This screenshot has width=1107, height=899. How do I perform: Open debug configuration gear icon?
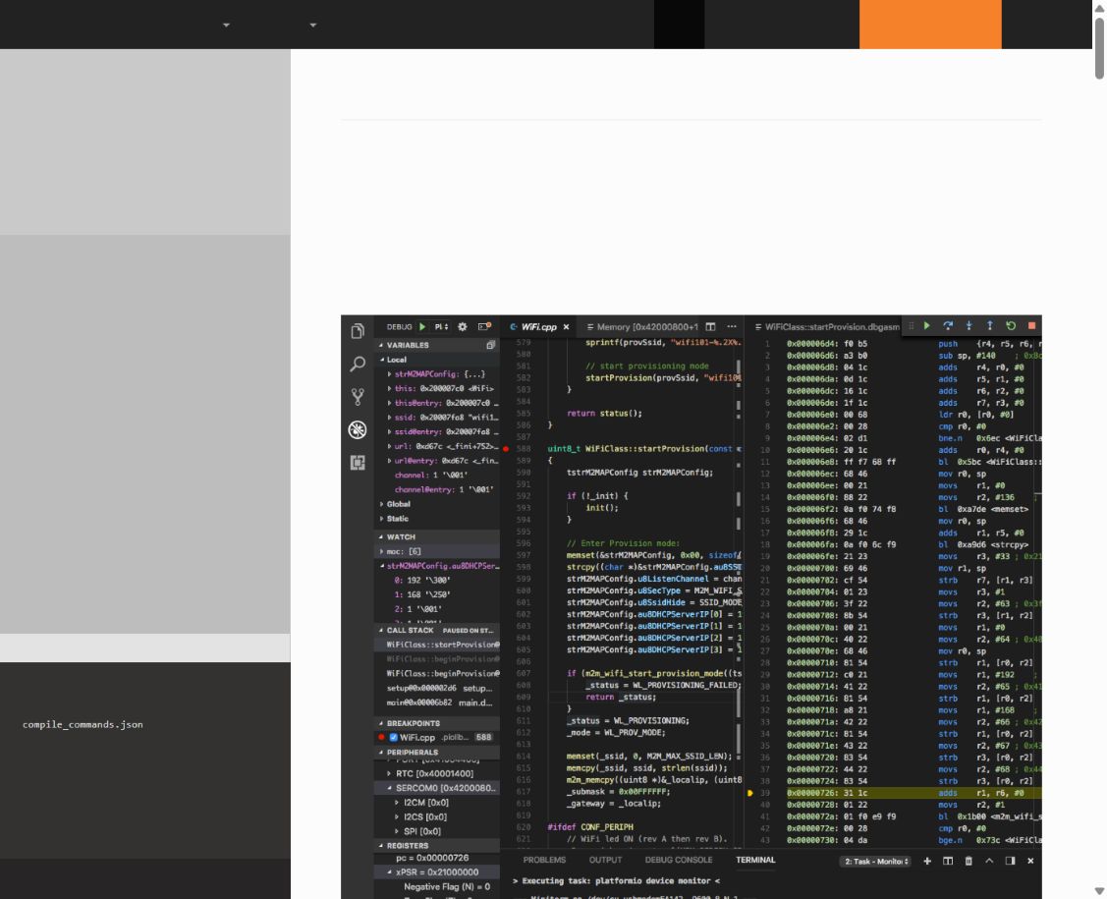(x=463, y=327)
